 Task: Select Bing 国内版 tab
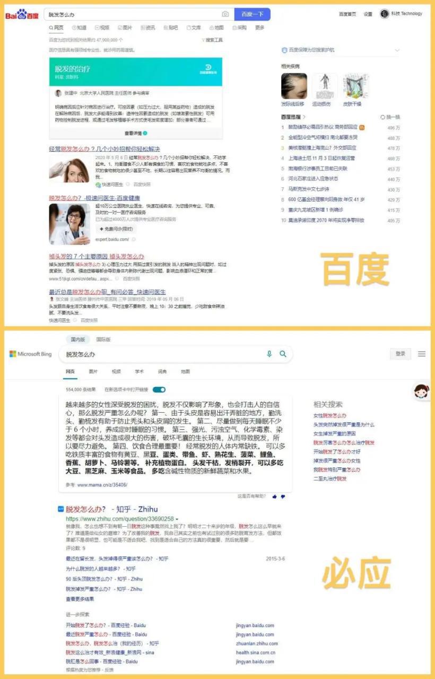point(77,339)
